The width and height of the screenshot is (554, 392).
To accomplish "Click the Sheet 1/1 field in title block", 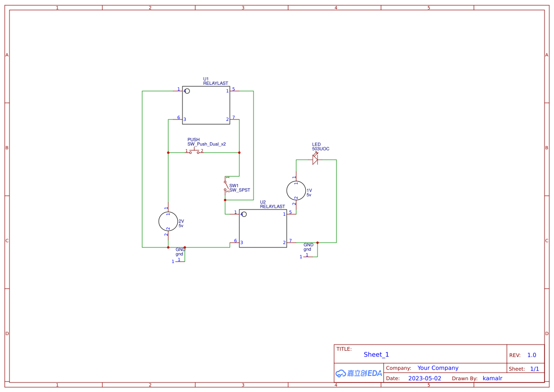I will (x=535, y=368).
